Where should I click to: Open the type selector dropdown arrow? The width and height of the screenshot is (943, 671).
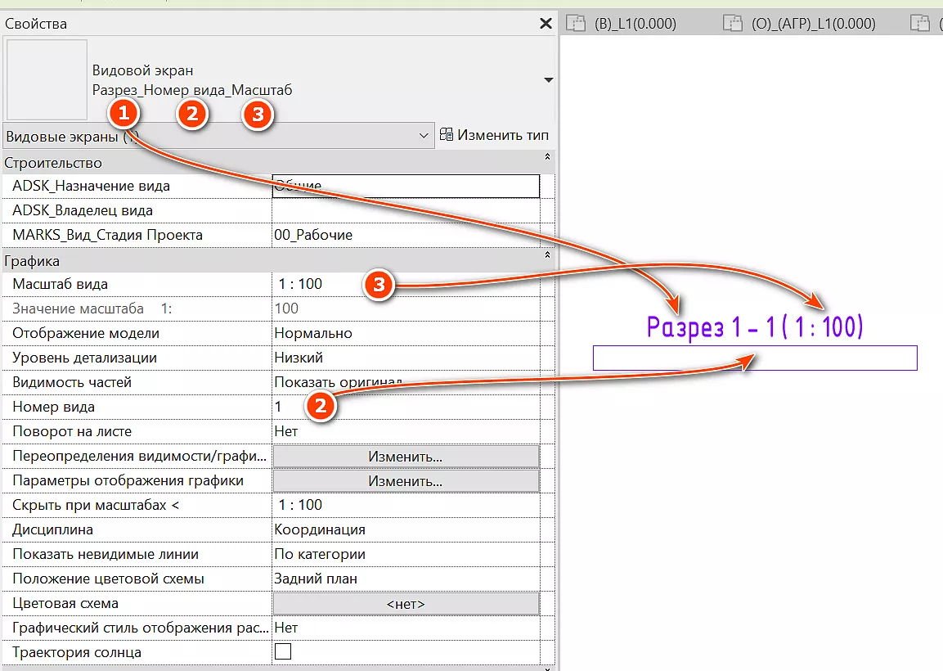548,80
